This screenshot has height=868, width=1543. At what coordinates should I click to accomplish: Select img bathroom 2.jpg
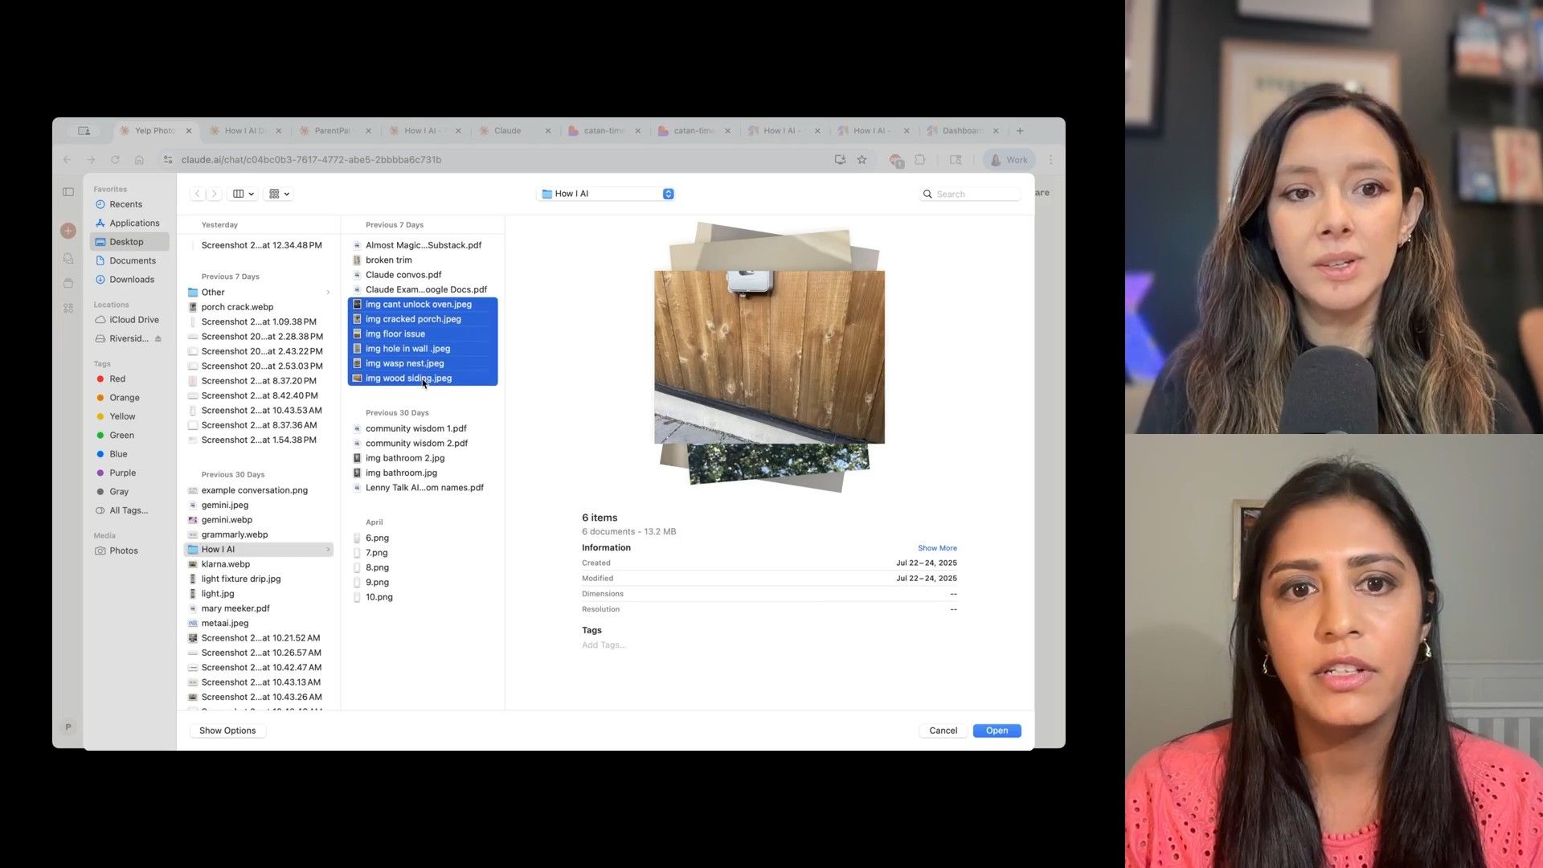click(405, 458)
